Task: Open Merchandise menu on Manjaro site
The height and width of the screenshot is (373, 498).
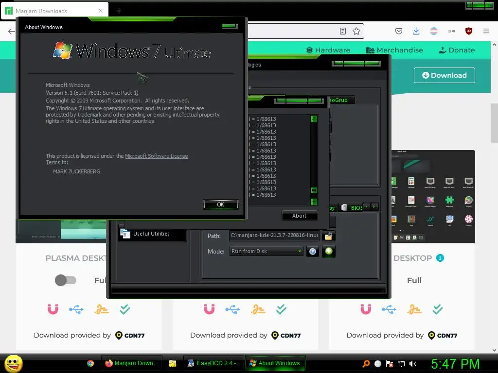Action: click(x=394, y=50)
